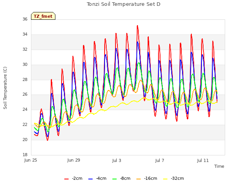Click the highest red peak above 35 degrees

click(138, 26)
